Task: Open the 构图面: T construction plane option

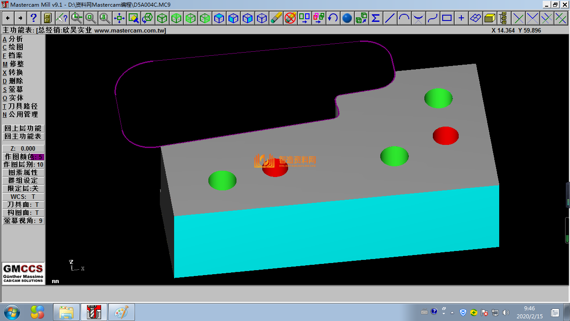Action: (23, 213)
